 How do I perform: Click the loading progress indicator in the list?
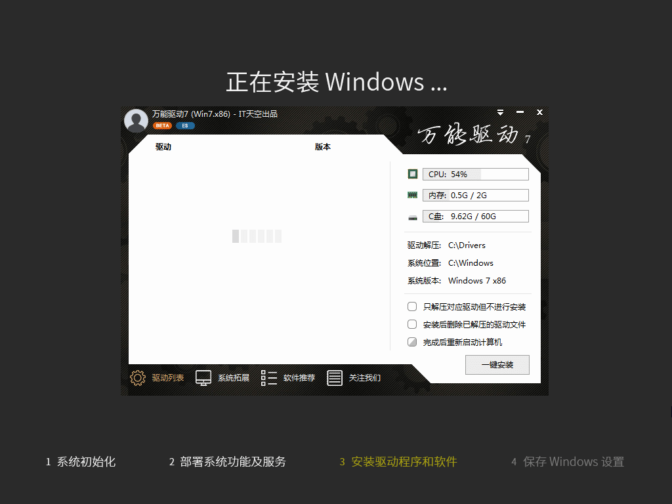point(257,236)
